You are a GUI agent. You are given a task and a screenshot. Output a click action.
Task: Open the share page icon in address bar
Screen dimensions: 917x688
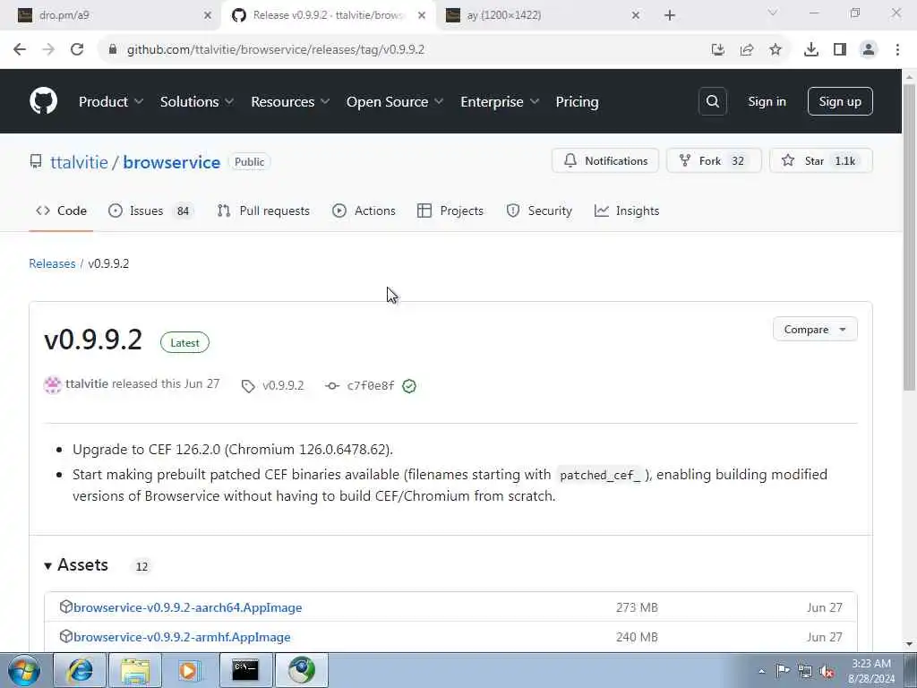747,50
